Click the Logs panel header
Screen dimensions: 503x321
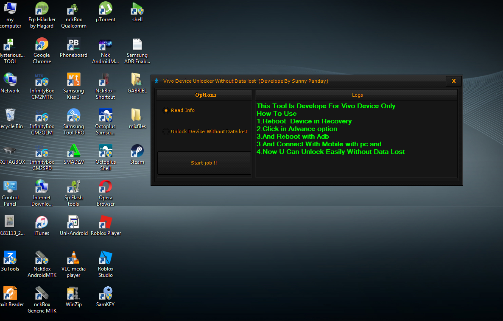pyautogui.click(x=356, y=95)
